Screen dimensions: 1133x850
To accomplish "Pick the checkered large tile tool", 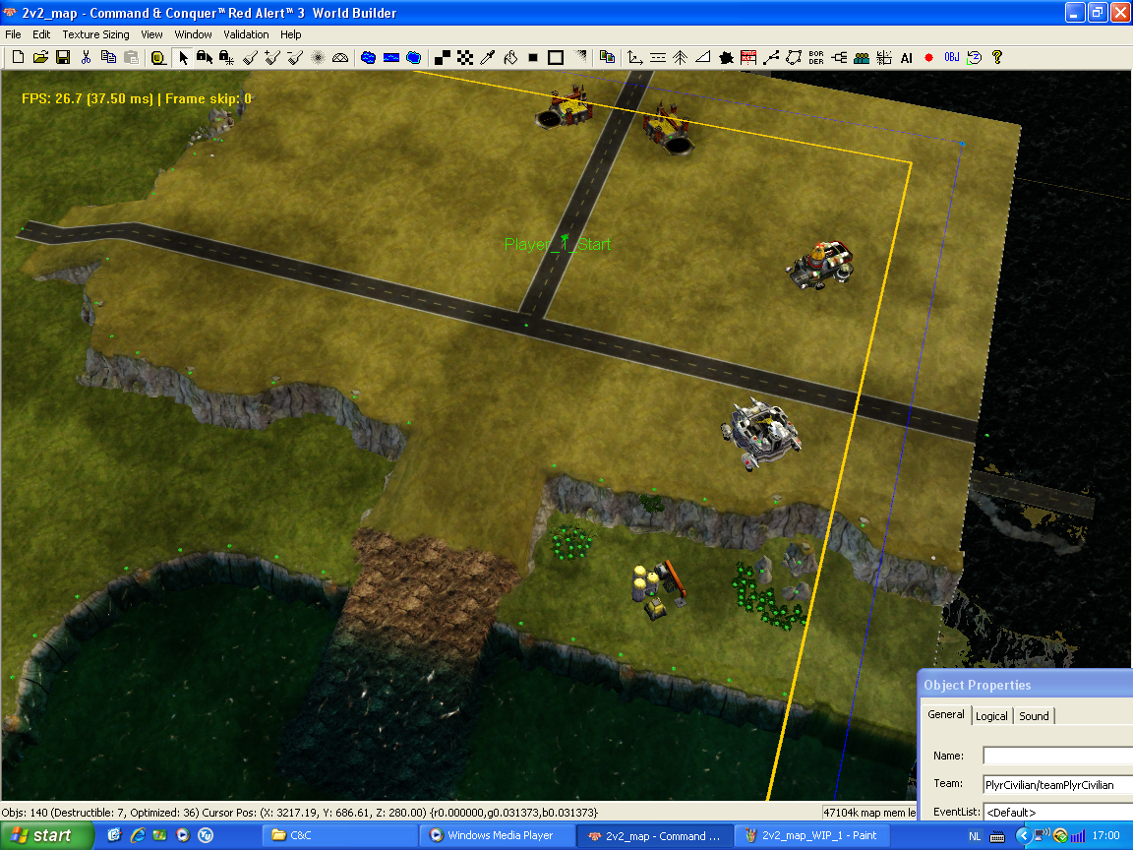I will 465,57.
